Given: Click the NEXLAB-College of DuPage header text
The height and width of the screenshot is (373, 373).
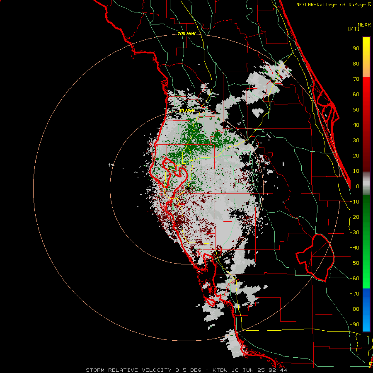Looking at the screenshot, I should tap(333, 5).
